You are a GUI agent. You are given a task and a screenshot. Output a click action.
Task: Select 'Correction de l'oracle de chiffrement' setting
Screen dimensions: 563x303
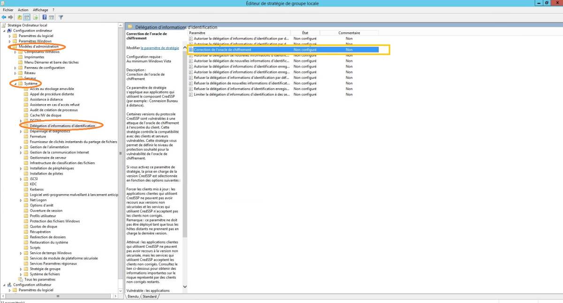coord(222,50)
